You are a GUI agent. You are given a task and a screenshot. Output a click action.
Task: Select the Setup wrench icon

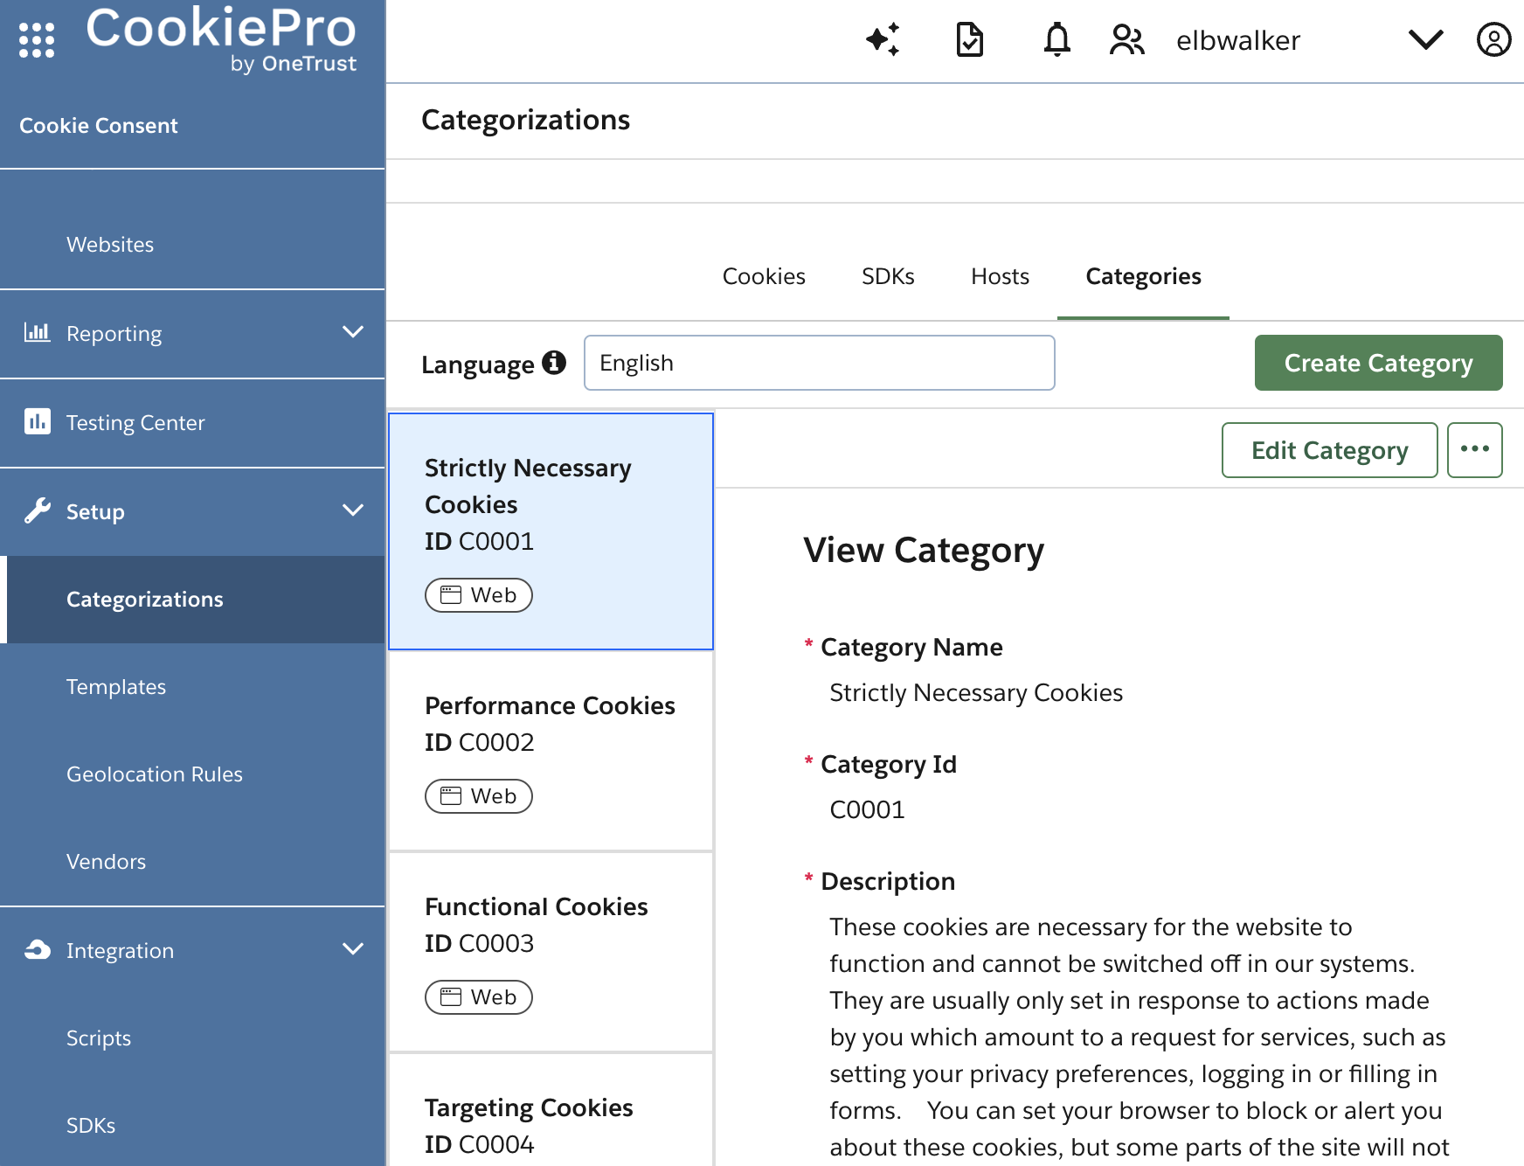tap(36, 511)
